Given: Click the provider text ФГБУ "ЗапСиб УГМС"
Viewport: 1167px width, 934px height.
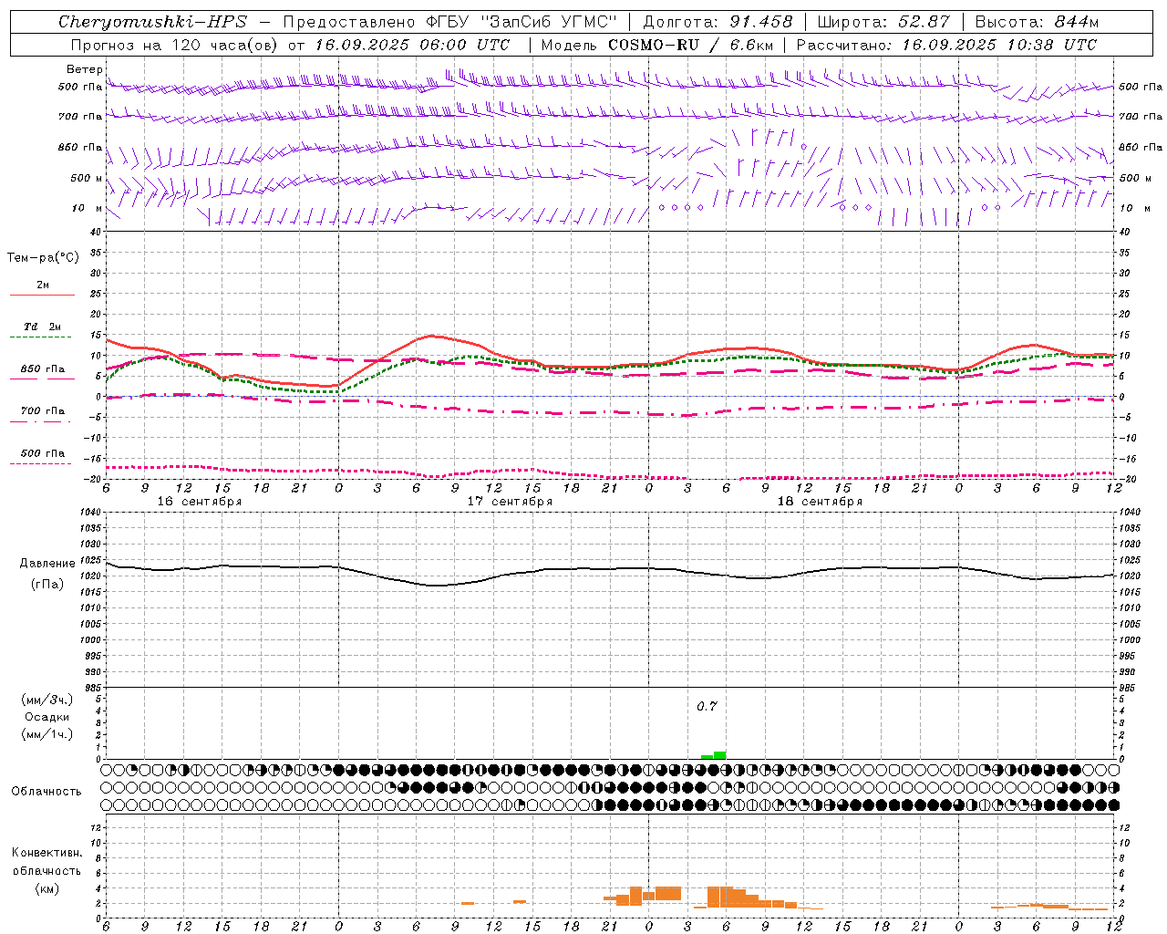Looking at the screenshot, I should click(x=522, y=22).
